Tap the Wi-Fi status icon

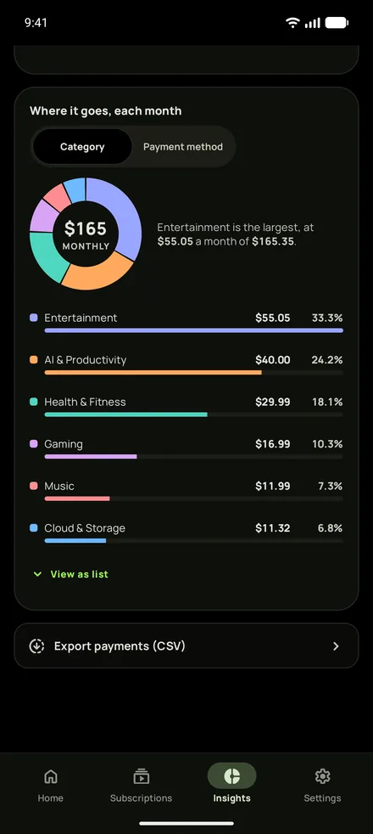pyautogui.click(x=292, y=22)
